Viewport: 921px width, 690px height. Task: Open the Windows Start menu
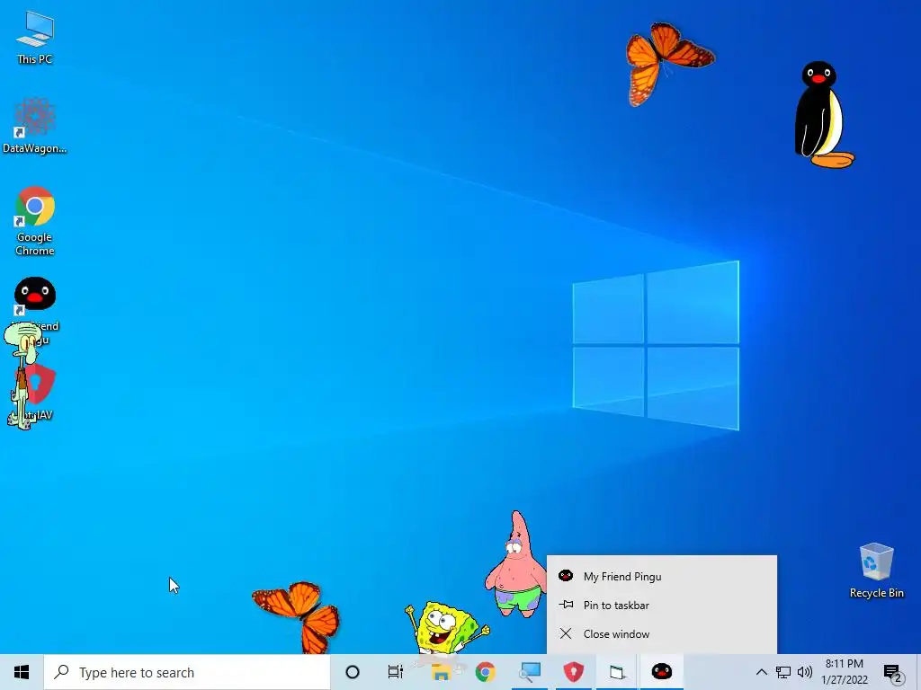click(x=22, y=672)
